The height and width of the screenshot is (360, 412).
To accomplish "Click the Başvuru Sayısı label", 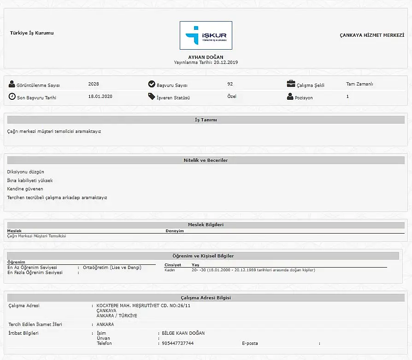I will 172,85.
